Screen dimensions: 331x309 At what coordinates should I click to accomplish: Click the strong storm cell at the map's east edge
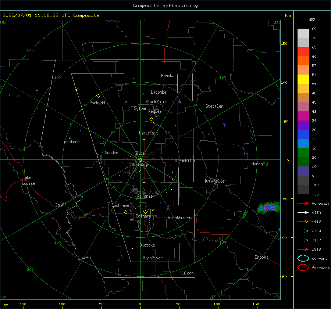tap(268, 208)
